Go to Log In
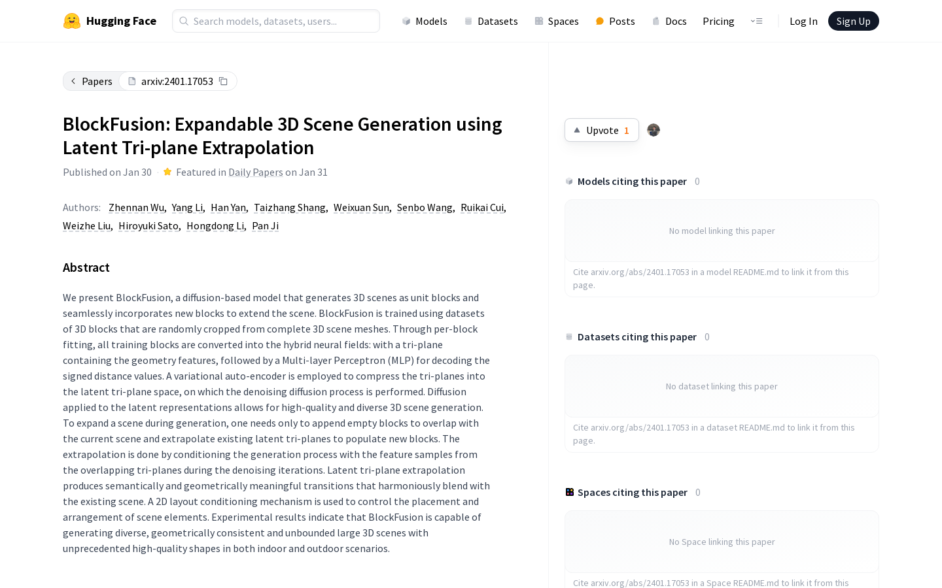 [x=803, y=21]
